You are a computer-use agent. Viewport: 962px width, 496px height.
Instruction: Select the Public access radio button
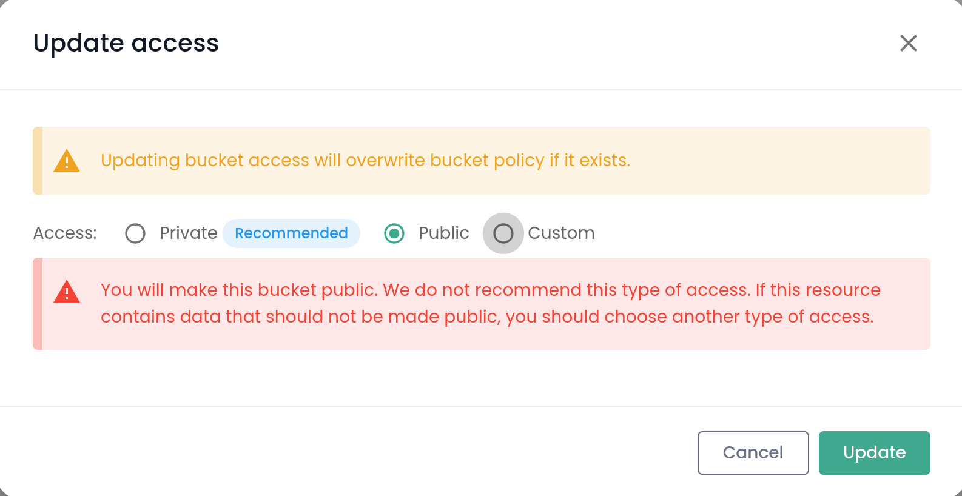point(394,233)
